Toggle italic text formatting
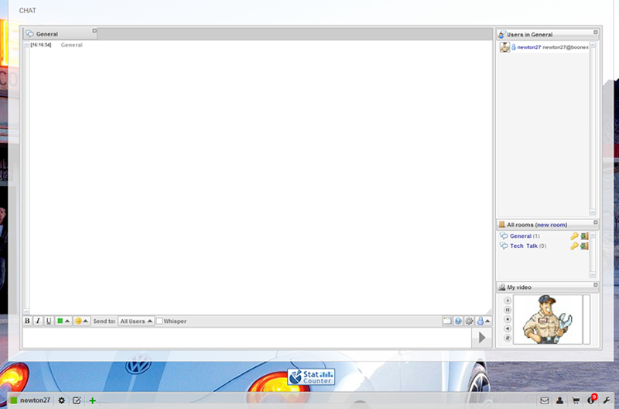Image resolution: width=619 pixels, height=409 pixels. pyautogui.click(x=38, y=321)
